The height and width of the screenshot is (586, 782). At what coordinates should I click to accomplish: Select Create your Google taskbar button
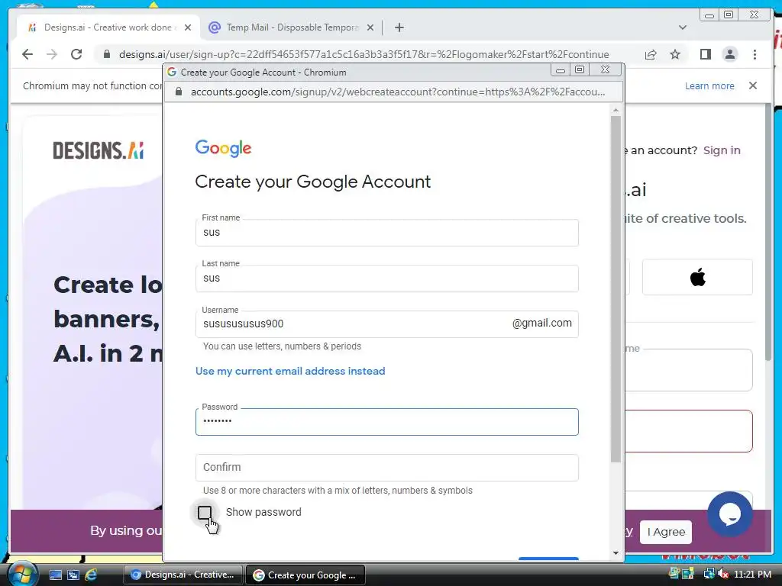click(x=305, y=575)
